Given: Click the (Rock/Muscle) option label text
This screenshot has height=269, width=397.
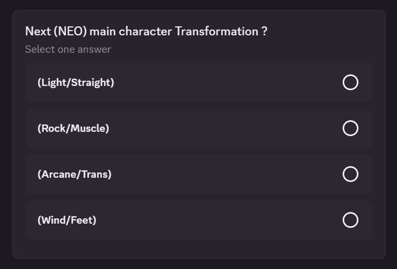Looking at the screenshot, I should [x=73, y=128].
